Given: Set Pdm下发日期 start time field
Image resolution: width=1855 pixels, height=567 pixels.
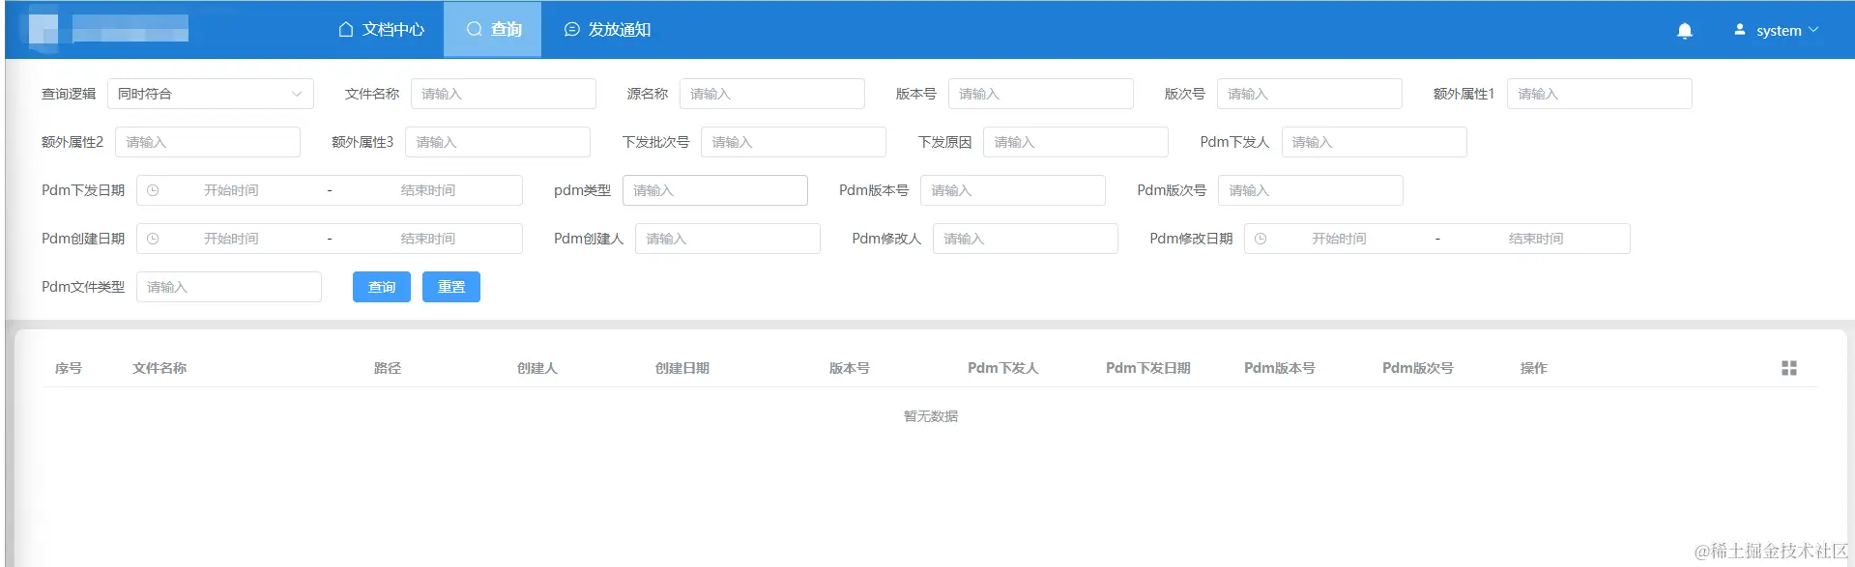Looking at the screenshot, I should tap(231, 190).
